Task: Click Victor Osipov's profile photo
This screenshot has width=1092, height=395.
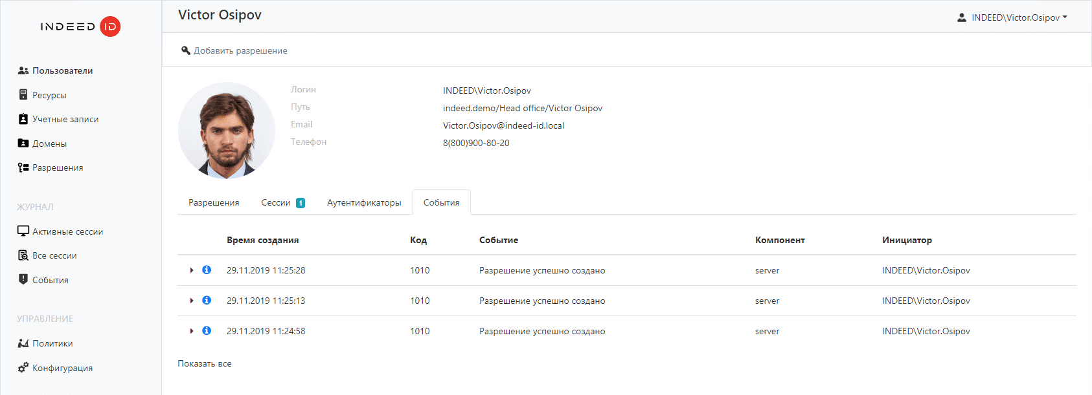Action: pyautogui.click(x=227, y=130)
